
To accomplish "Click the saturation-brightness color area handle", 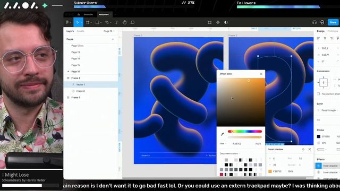I will (x=249, y=81).
